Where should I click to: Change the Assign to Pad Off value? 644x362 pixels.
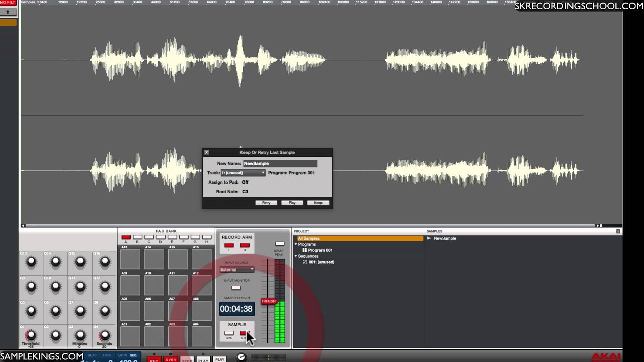pyautogui.click(x=245, y=182)
